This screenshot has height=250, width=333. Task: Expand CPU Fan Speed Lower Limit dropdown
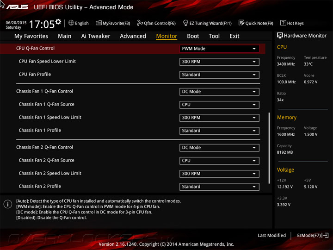coord(219,62)
